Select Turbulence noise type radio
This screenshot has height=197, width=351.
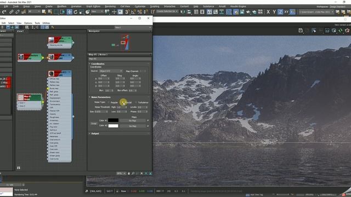pos(136,102)
